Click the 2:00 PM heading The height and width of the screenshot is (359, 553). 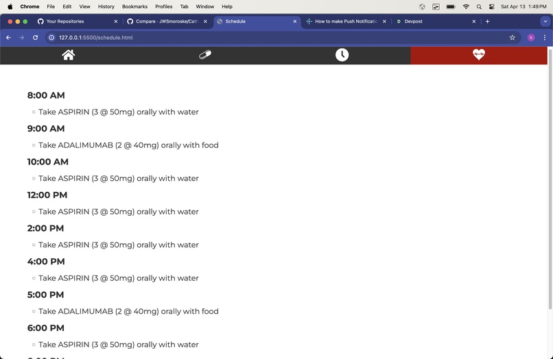tap(45, 228)
